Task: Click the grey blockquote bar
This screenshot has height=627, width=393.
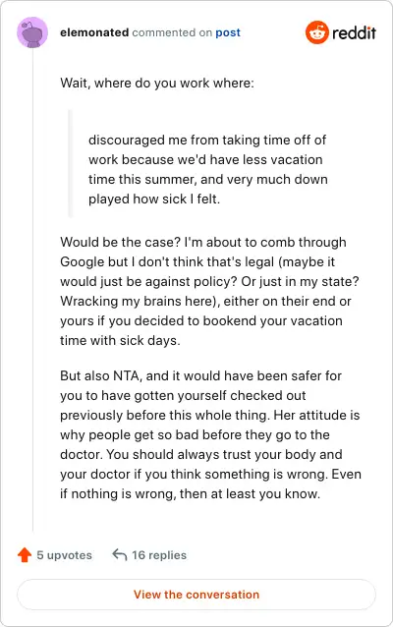Action: 71,163
